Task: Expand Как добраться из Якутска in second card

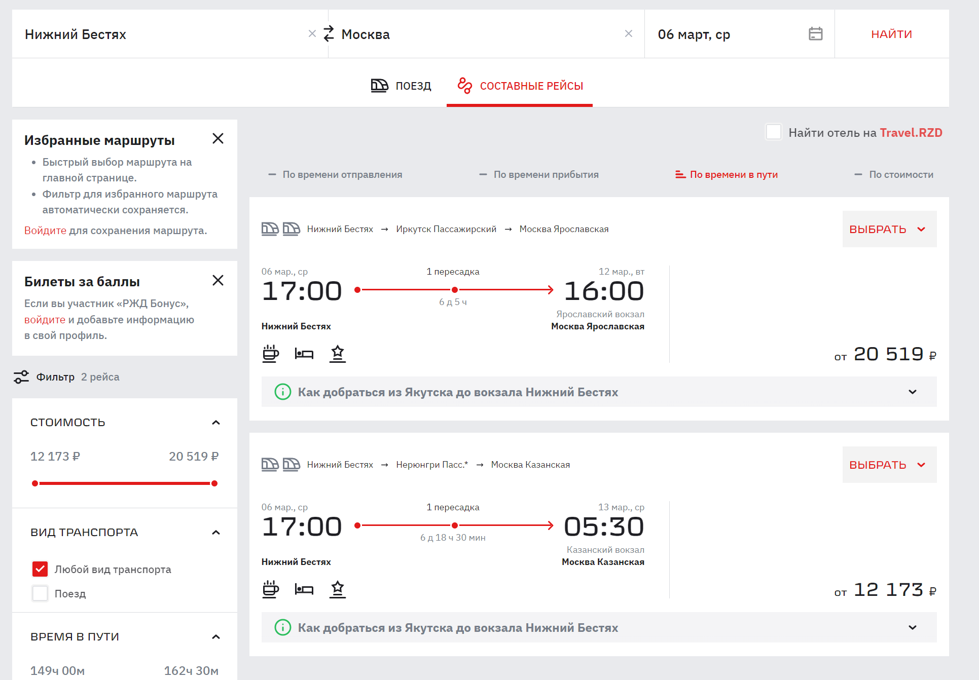Action: pos(599,627)
